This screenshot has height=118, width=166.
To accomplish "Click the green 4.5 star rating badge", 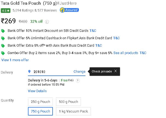I will point(5,11).
